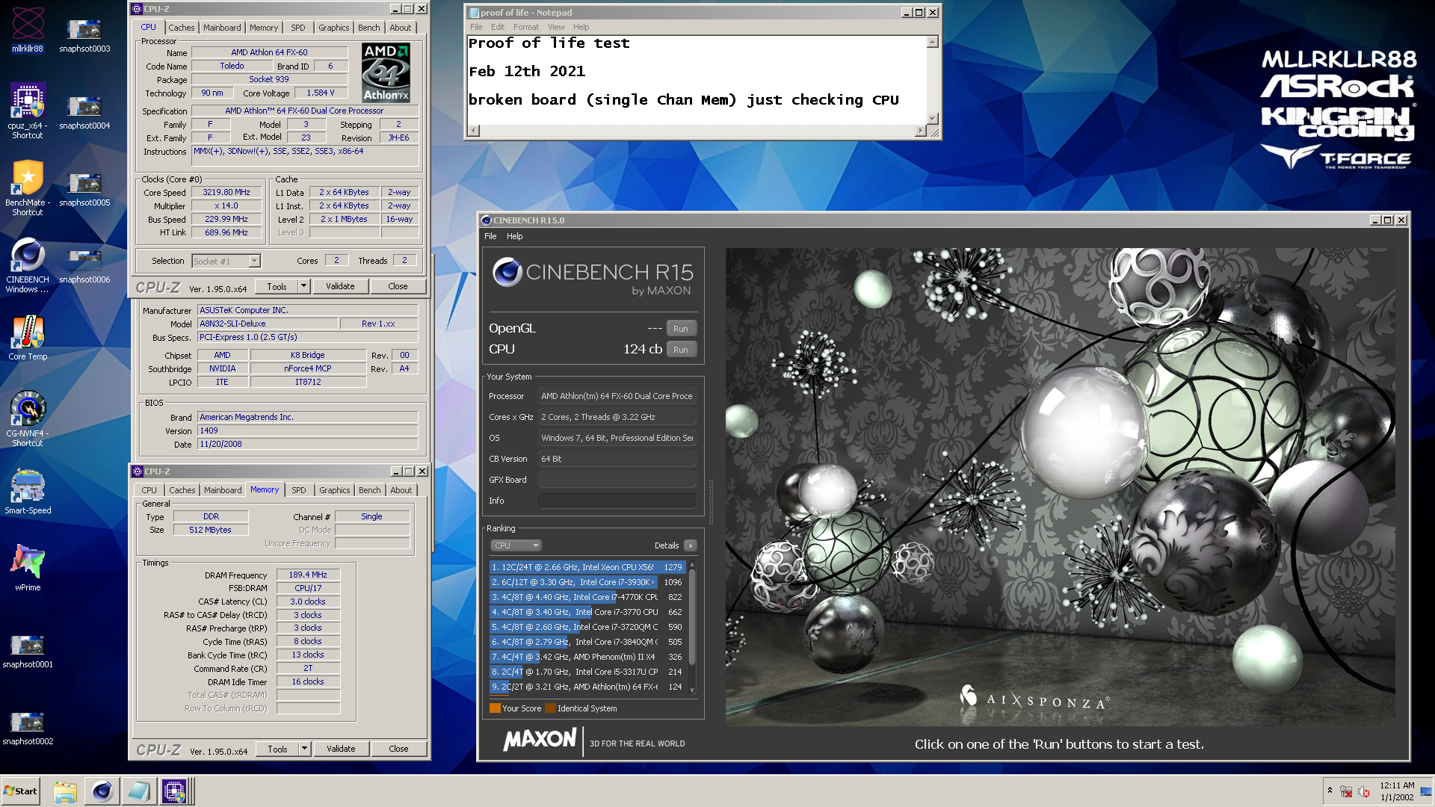This screenshot has width=1435, height=807.
Task: Open the CPU ranking dropdown in Cinebench
Action: 516,545
